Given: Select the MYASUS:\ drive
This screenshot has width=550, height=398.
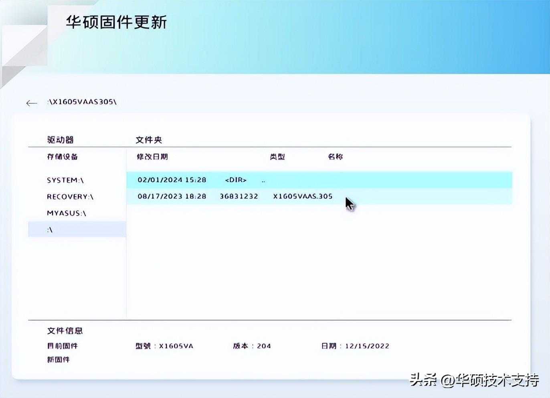Looking at the screenshot, I should (x=67, y=213).
